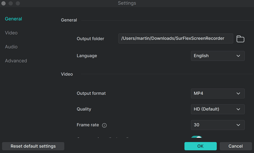Confirm settings with the OK button
This screenshot has width=254, height=153.
(201, 146)
